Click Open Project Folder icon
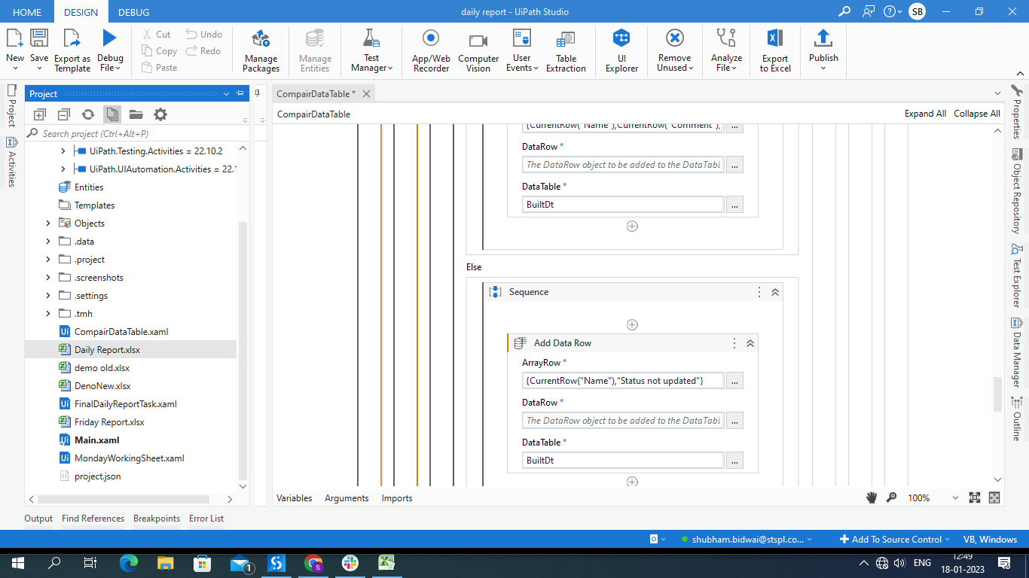Image resolution: width=1029 pixels, height=578 pixels. pos(136,114)
